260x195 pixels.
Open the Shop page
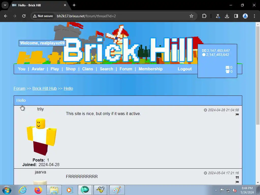click(71, 69)
